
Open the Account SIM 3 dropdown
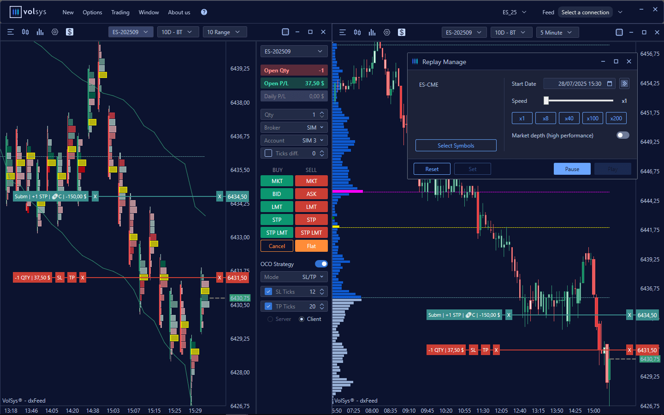[x=294, y=140]
